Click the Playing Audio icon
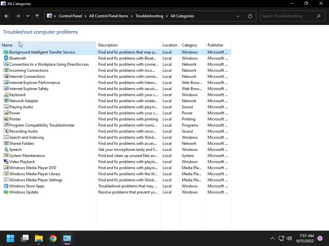 click(x=6, y=107)
